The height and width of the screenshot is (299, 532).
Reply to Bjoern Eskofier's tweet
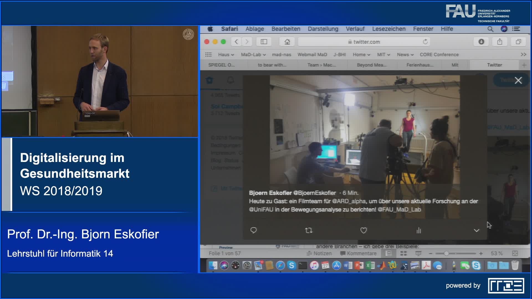click(x=254, y=230)
